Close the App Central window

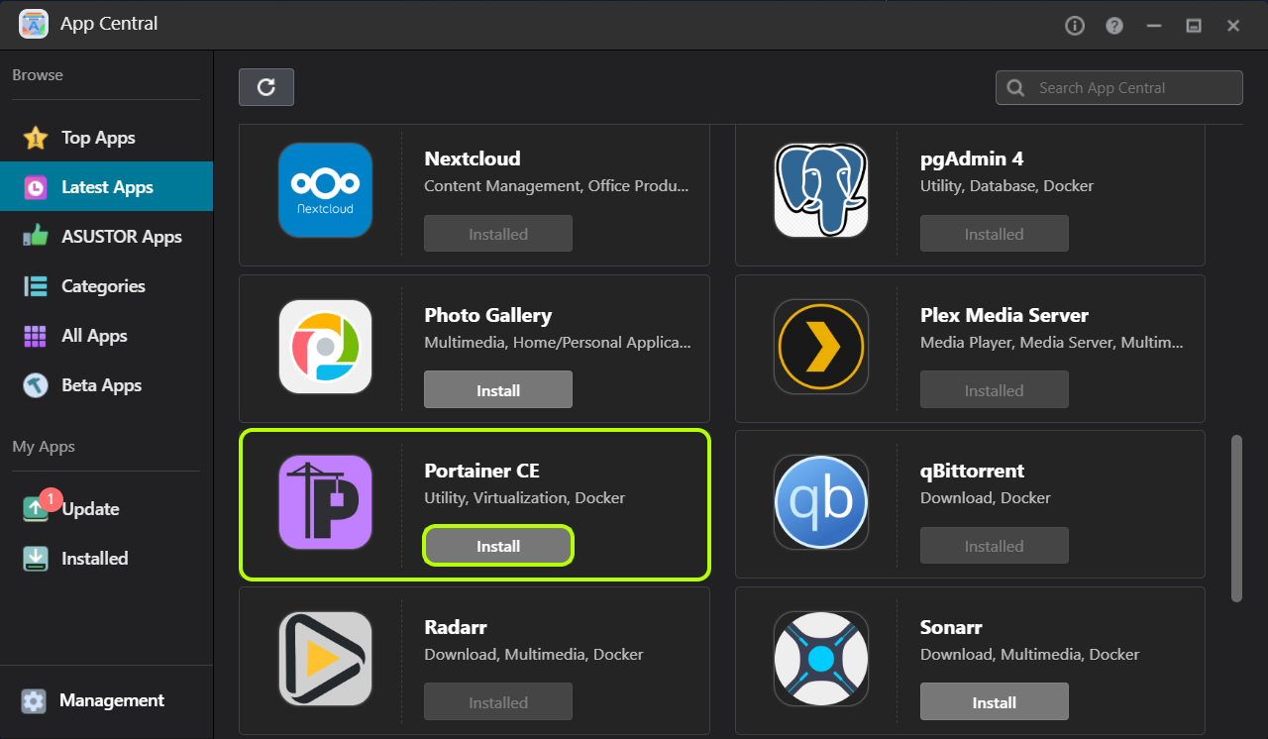1233,26
